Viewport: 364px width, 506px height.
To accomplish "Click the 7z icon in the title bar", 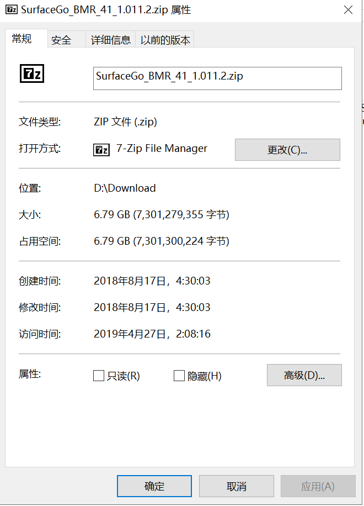I will [12, 9].
